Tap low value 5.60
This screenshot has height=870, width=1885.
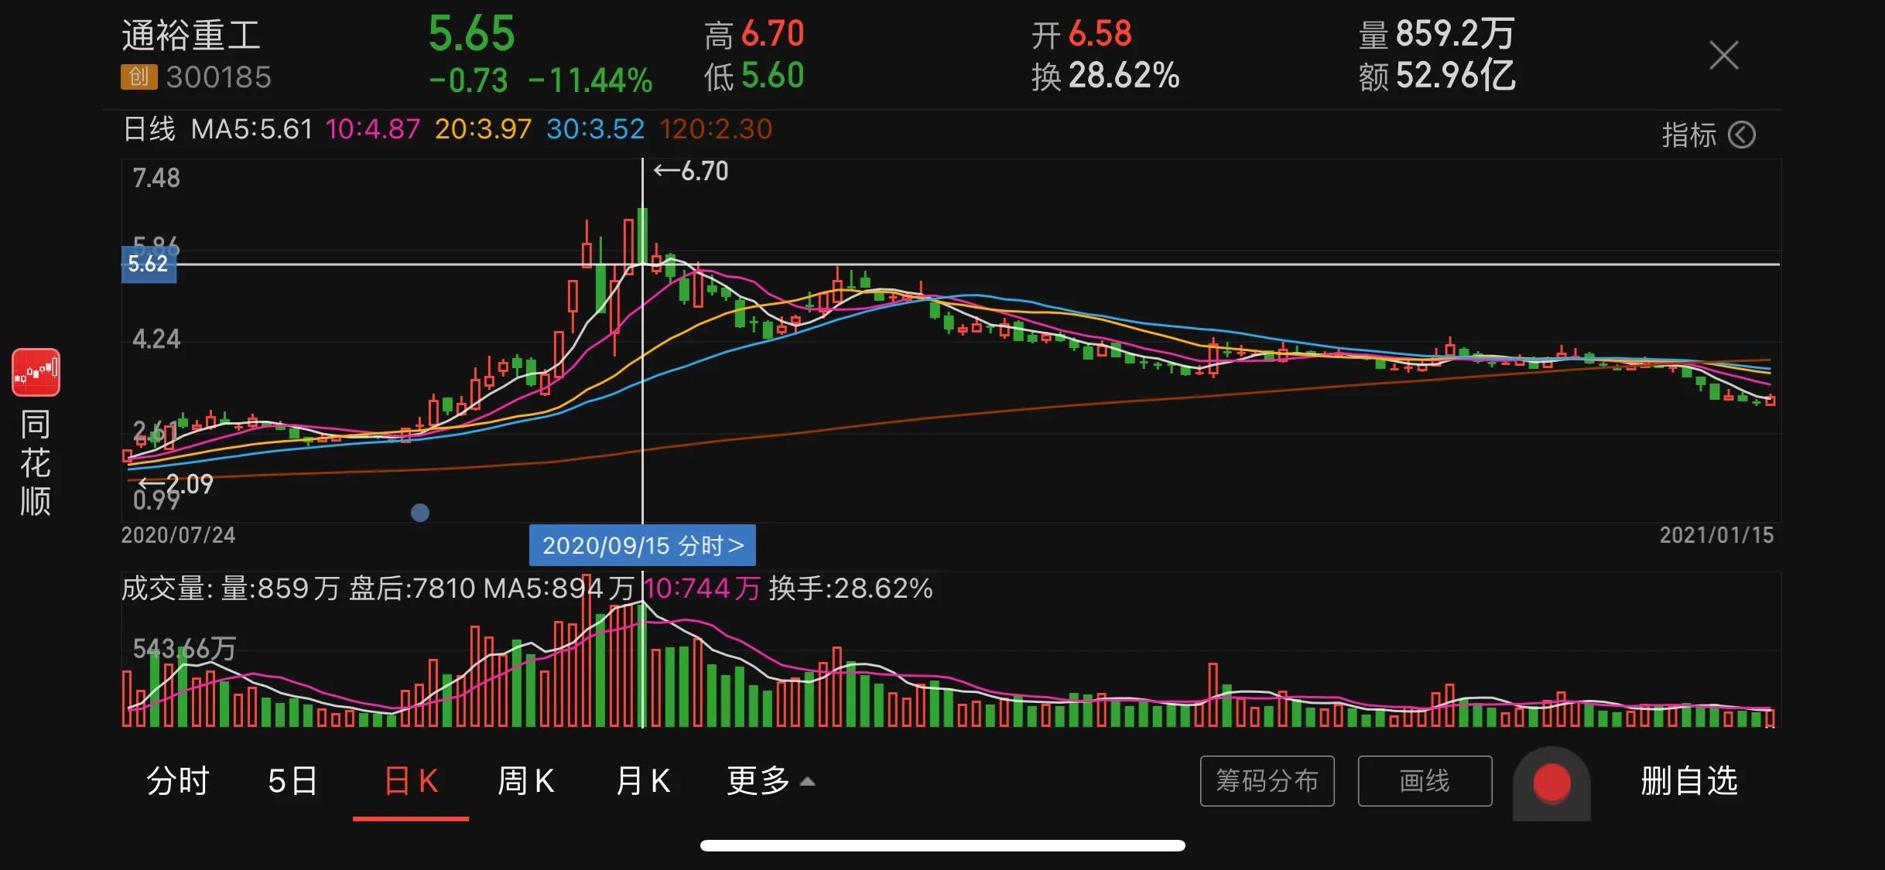click(772, 76)
